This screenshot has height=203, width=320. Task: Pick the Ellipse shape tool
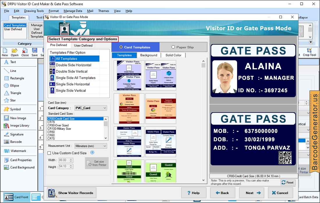[12, 86]
